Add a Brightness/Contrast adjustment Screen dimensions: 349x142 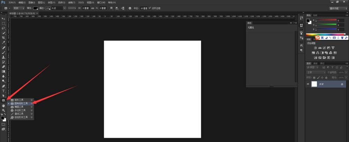315,48
